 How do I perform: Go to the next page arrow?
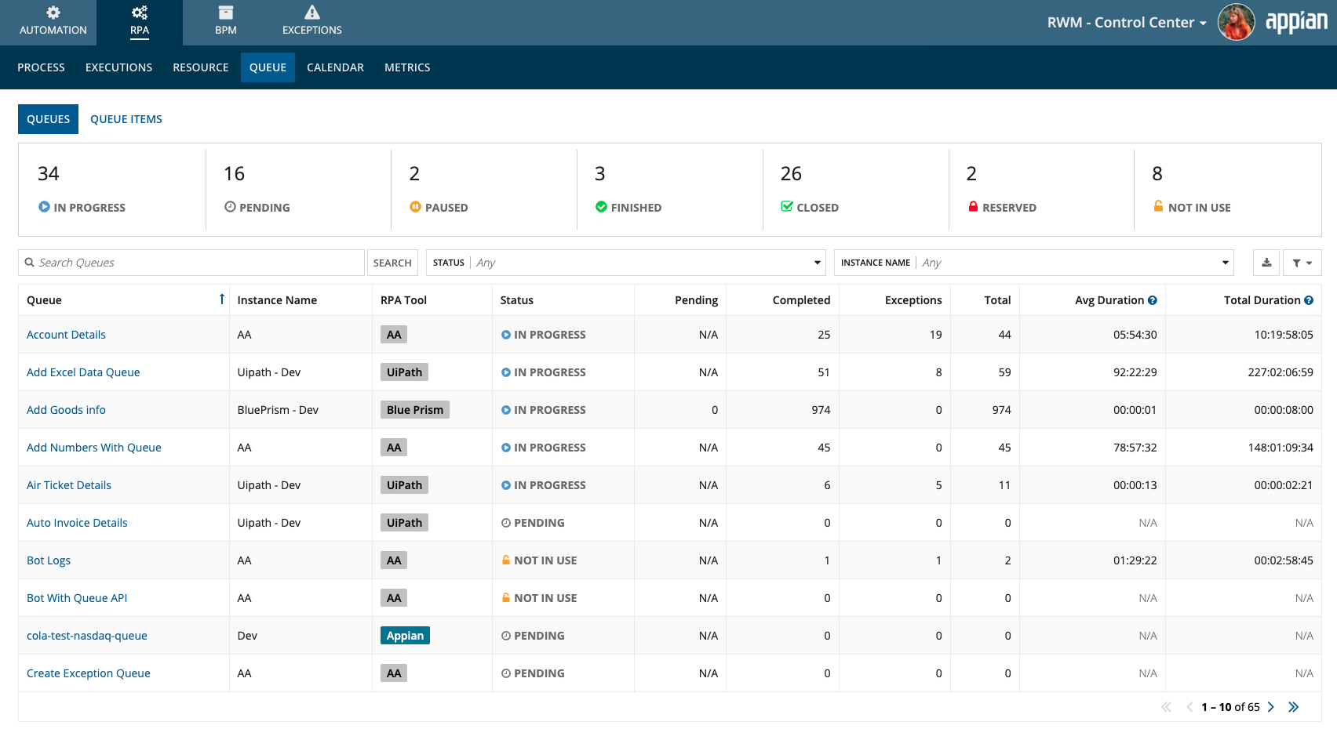1271,707
